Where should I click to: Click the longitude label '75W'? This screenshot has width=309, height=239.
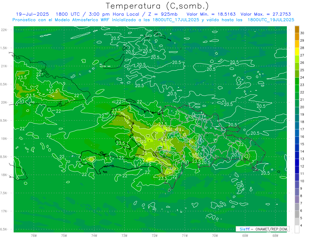64,235
